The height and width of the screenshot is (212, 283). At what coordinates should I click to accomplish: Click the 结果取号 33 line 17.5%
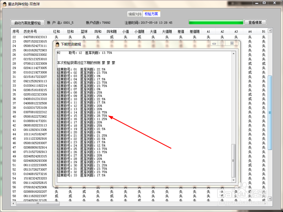[81, 176]
